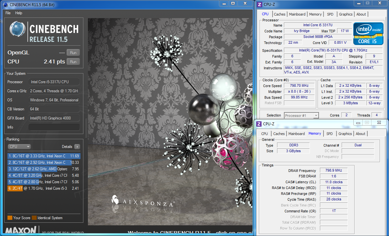Click the Multiplier value x 8.0

pyautogui.click(x=299, y=91)
